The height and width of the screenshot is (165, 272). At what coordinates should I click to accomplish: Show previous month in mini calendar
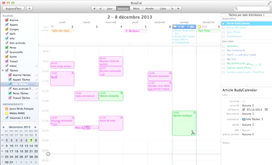[3, 127]
